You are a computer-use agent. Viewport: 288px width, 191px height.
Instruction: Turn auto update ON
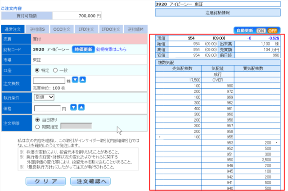click(x=261, y=31)
